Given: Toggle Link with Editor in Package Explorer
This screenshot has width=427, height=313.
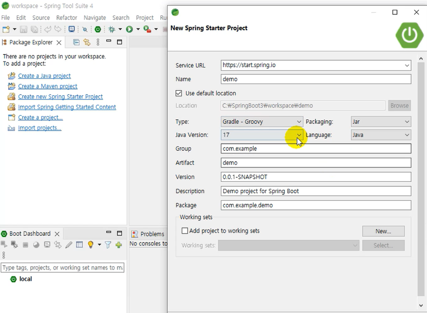Looking at the screenshot, I should coord(87,42).
